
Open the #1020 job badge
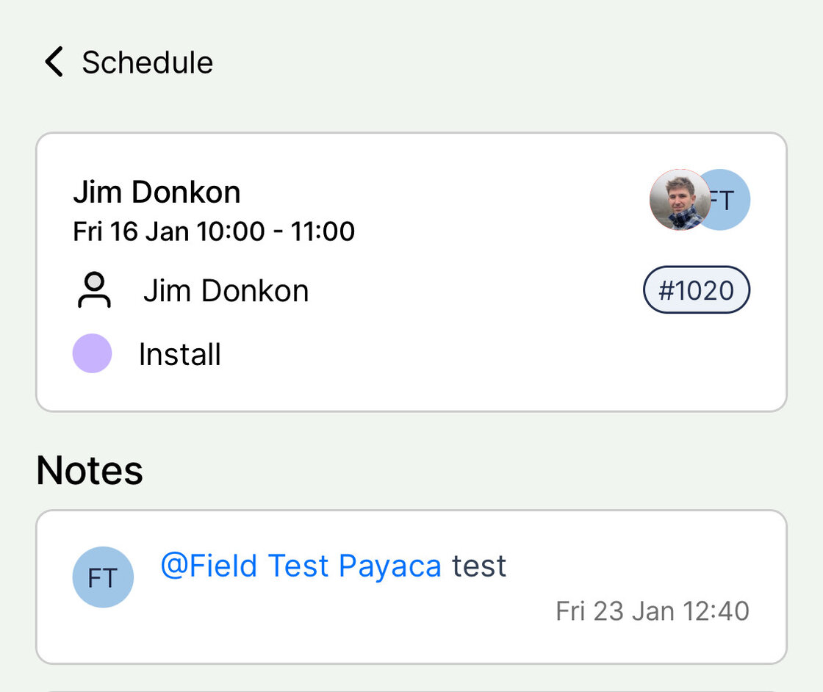tap(696, 290)
